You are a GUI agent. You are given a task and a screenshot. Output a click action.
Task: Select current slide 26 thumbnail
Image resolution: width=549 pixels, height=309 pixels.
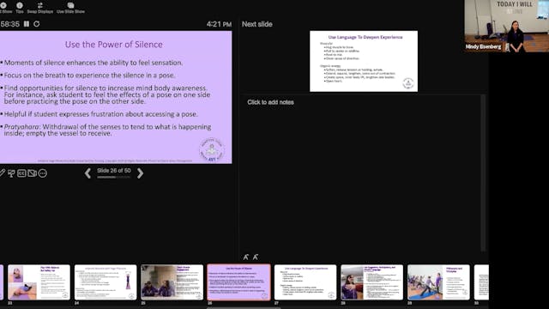(x=238, y=282)
